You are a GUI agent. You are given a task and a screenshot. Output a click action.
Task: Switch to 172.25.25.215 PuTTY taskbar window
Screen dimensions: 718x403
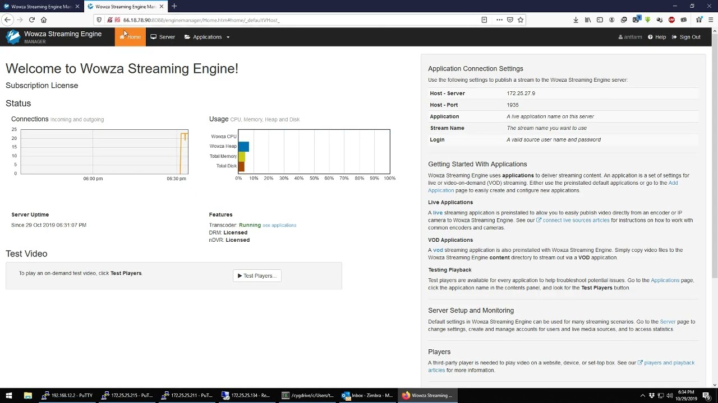pyautogui.click(x=127, y=395)
